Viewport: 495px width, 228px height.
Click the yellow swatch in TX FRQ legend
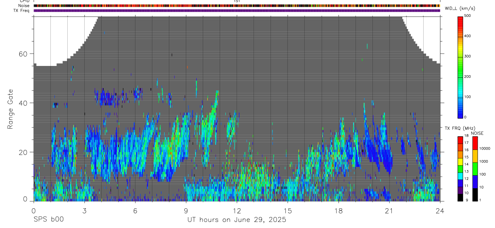point(460,162)
